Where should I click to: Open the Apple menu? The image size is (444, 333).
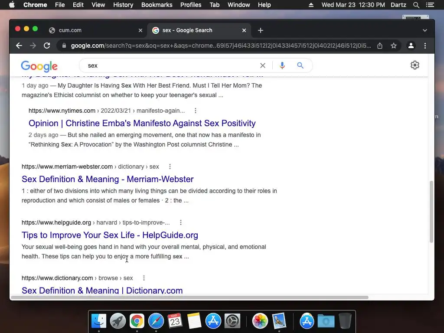point(12,5)
